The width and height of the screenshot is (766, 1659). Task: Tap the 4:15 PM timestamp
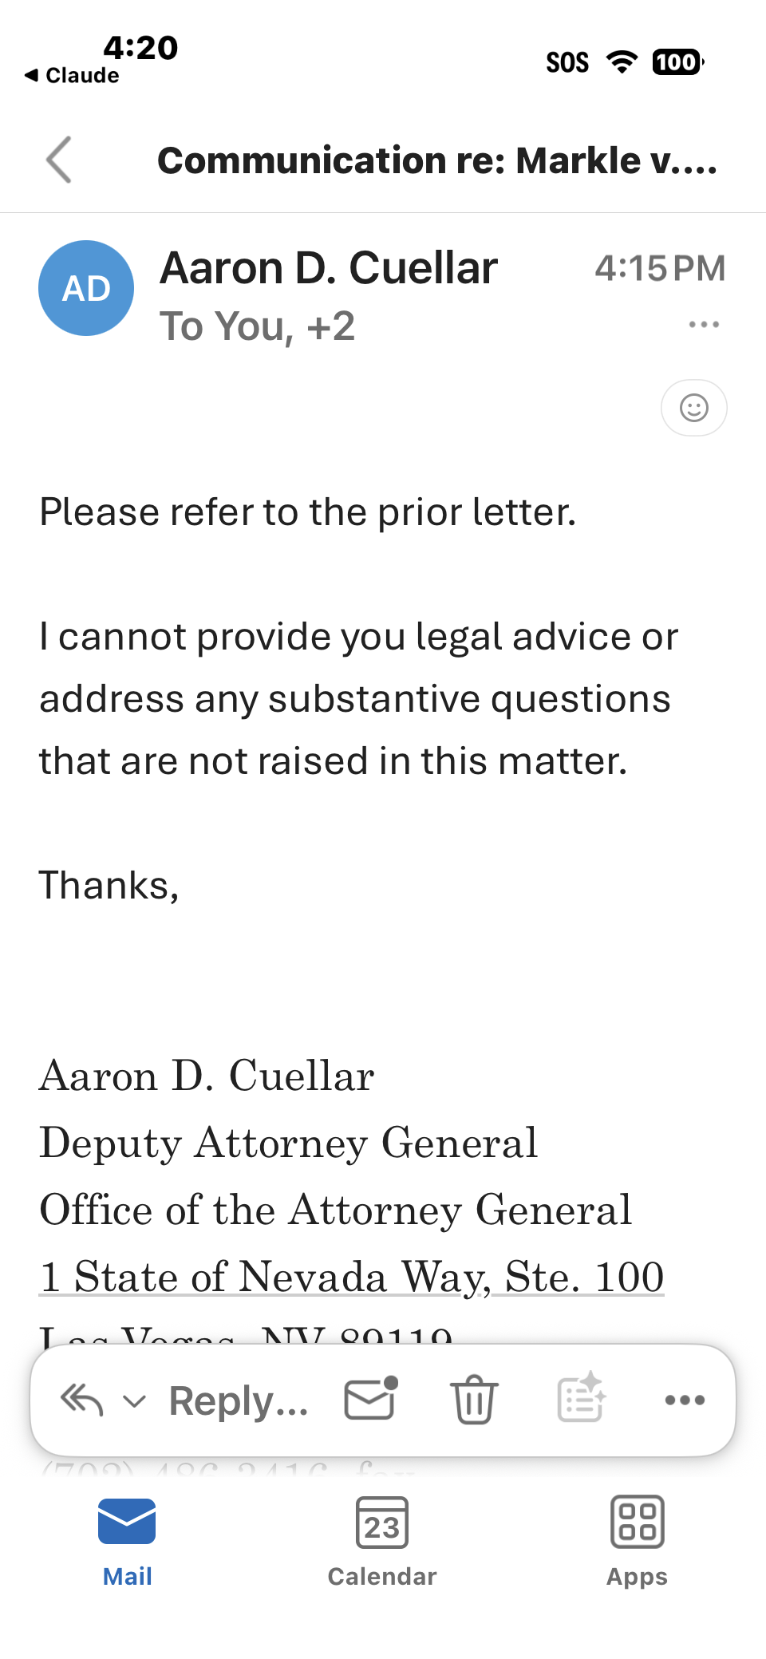660,268
